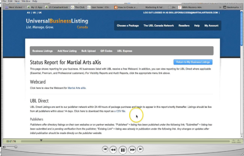Click the LOG OUT link
244x156 pixels.
148,13
